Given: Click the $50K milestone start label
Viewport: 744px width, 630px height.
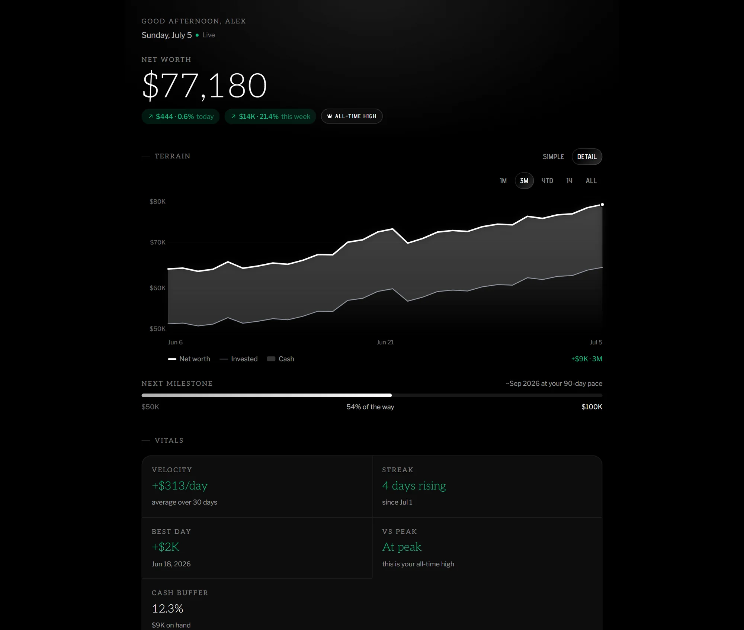Looking at the screenshot, I should (x=150, y=407).
